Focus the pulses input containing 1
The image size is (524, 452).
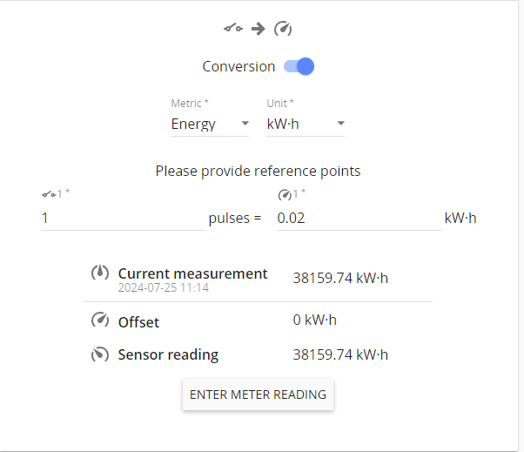click(x=122, y=218)
